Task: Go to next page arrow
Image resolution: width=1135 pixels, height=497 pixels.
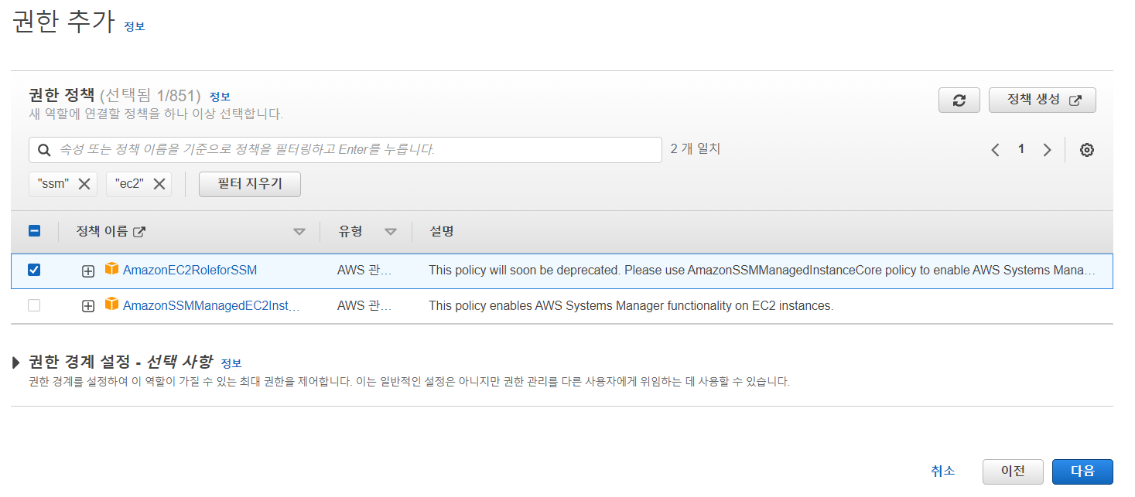Action: pos(1047,150)
